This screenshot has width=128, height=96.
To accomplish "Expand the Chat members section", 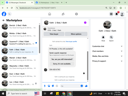I will point(107,51).
